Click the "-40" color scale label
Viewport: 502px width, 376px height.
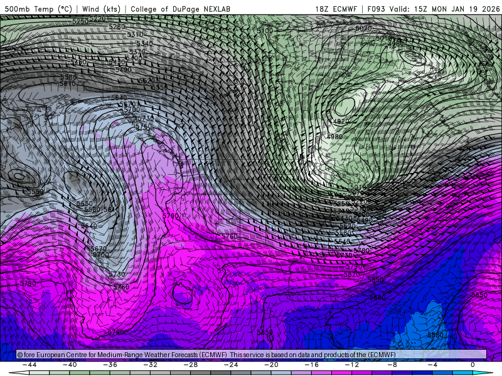70,365
